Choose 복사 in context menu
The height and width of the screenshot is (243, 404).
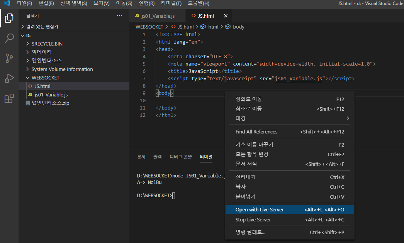pos(290,187)
